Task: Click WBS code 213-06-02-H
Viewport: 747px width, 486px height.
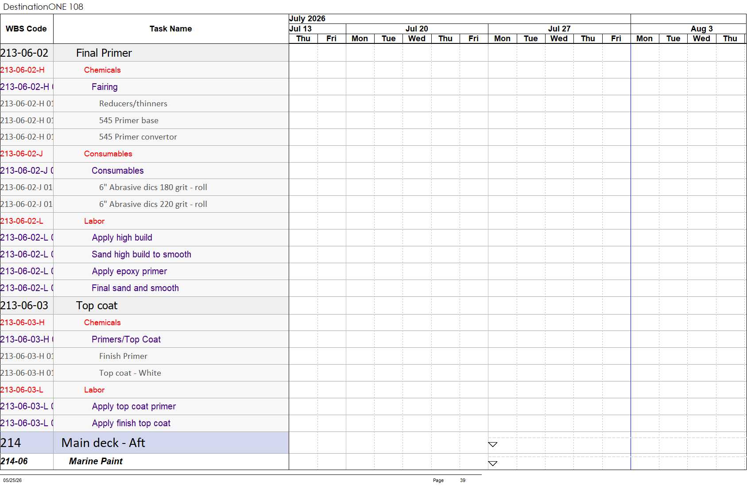Action: pyautogui.click(x=23, y=70)
